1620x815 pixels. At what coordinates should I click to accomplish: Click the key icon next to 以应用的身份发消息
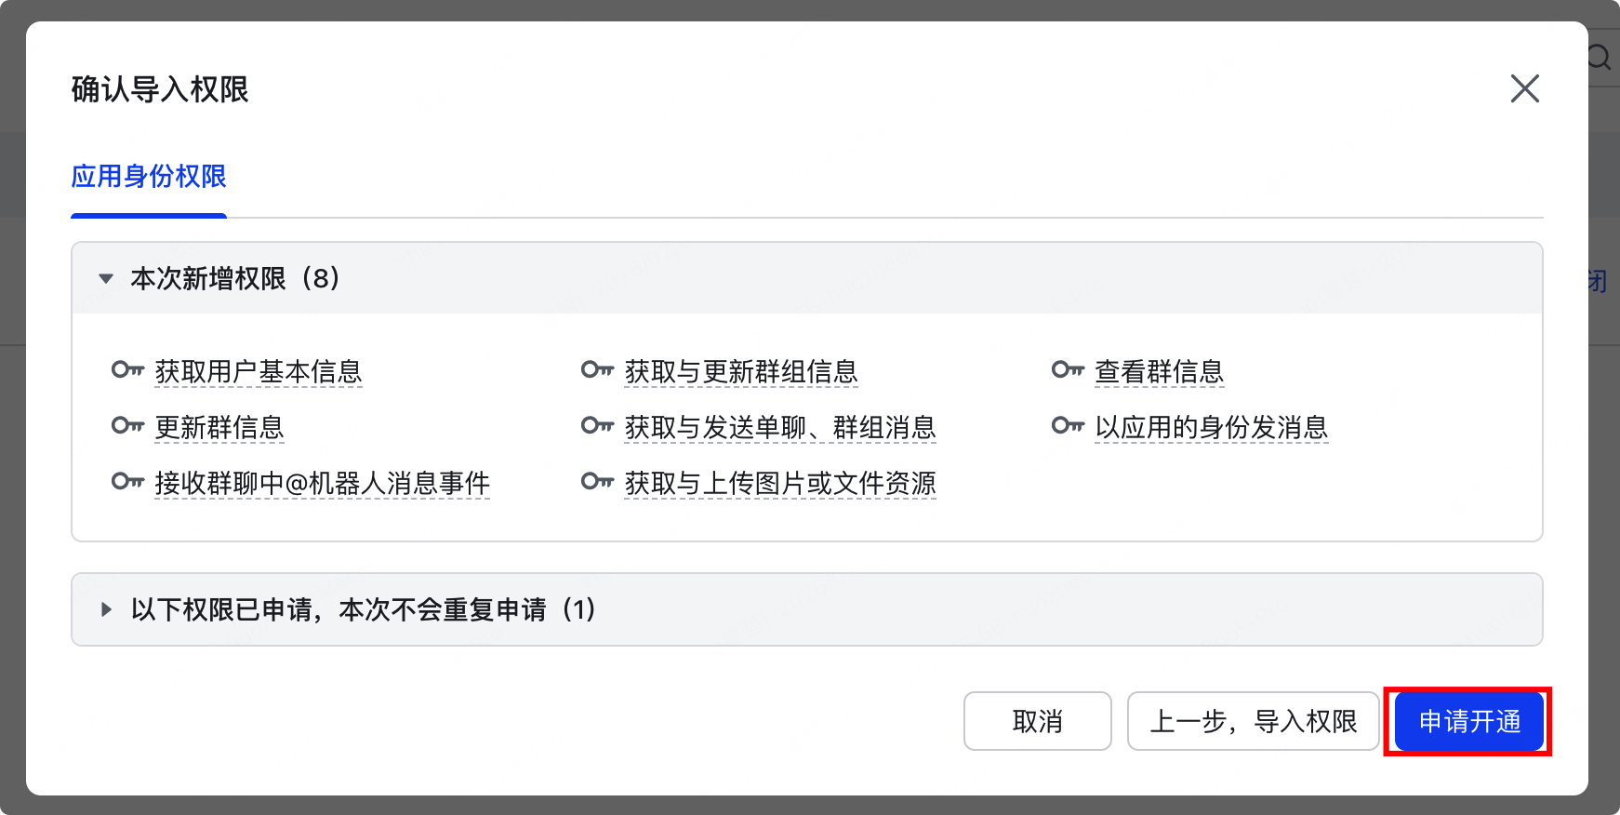(x=1066, y=426)
